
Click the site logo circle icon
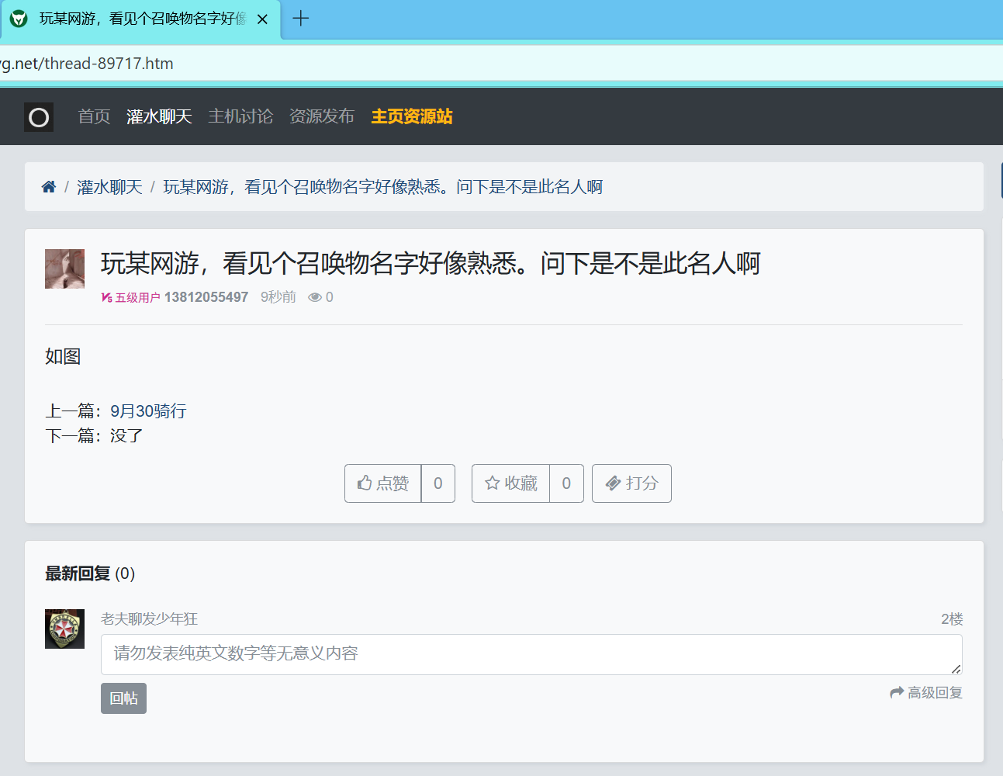point(39,117)
